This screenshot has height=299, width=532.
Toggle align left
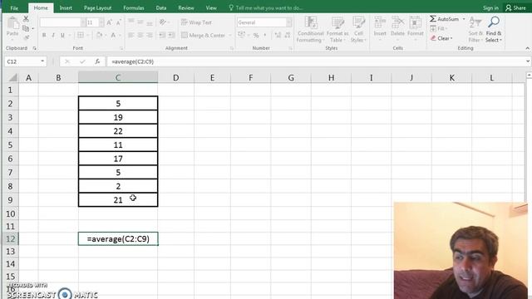click(131, 35)
